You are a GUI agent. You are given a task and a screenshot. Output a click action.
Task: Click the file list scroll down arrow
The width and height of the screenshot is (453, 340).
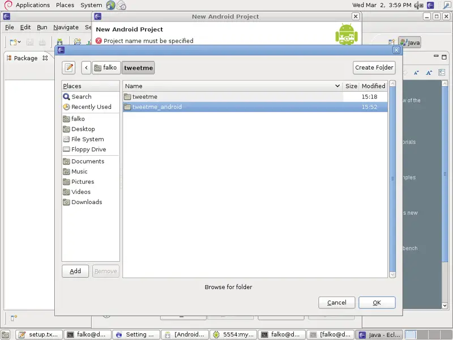(x=392, y=275)
